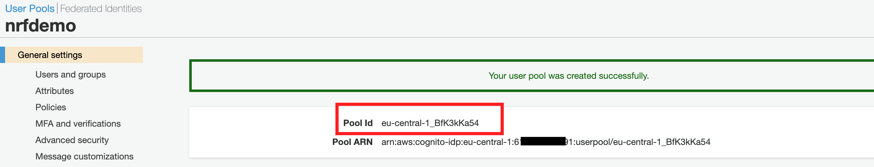This screenshot has width=874, height=167.
Task: Navigate to the Attributes section
Action: [x=55, y=91]
